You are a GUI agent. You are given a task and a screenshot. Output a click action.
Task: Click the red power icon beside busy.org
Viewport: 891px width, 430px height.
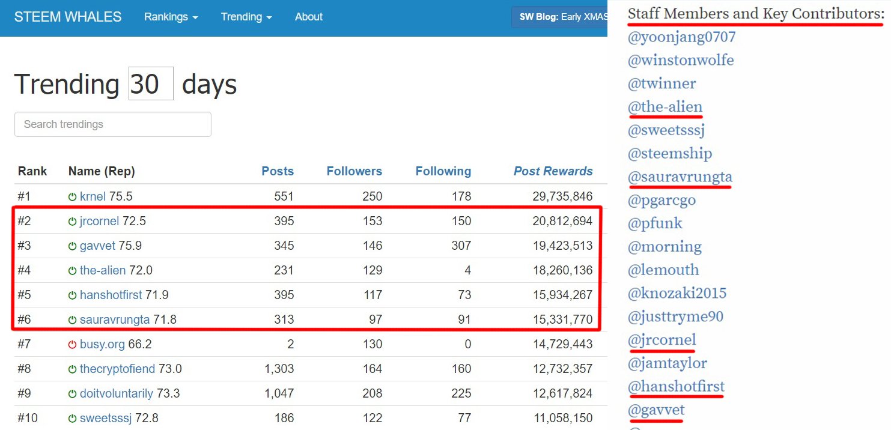click(73, 344)
